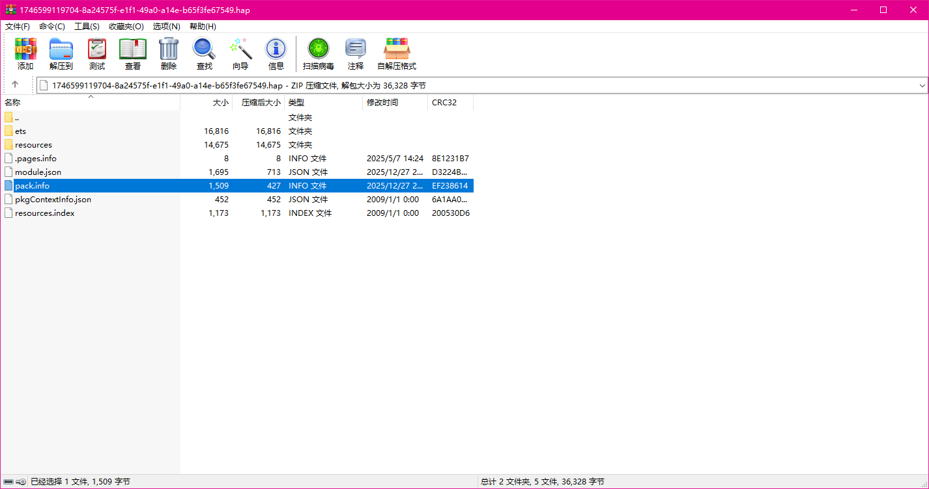Sort by 修改时间 column header
Viewport: 929px width, 489px height.
coord(395,103)
